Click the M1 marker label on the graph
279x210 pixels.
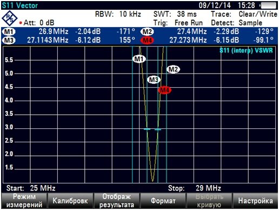139,59
